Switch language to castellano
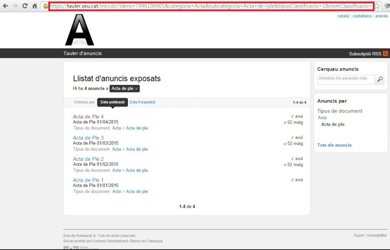 pyautogui.click(x=362, y=16)
